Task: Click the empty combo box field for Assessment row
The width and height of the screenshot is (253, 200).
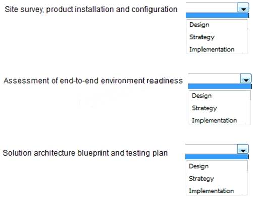Action: (215, 79)
